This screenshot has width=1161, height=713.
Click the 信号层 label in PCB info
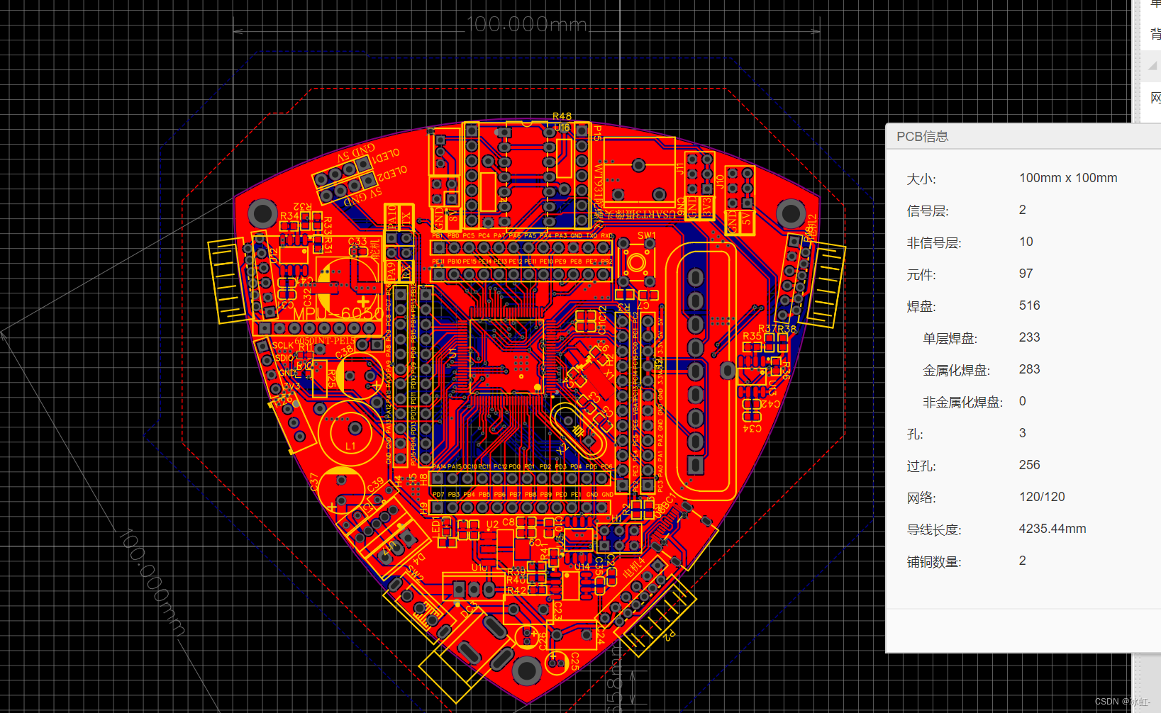click(928, 210)
